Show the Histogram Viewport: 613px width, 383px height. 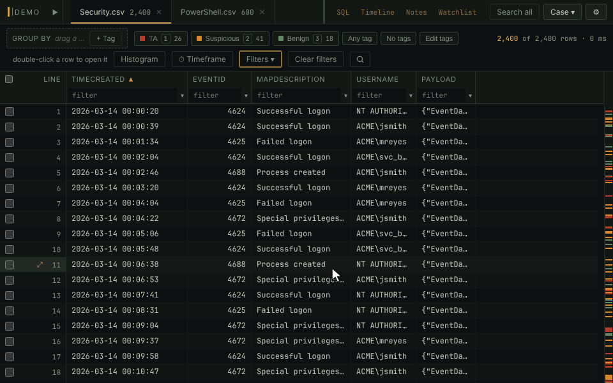click(139, 59)
